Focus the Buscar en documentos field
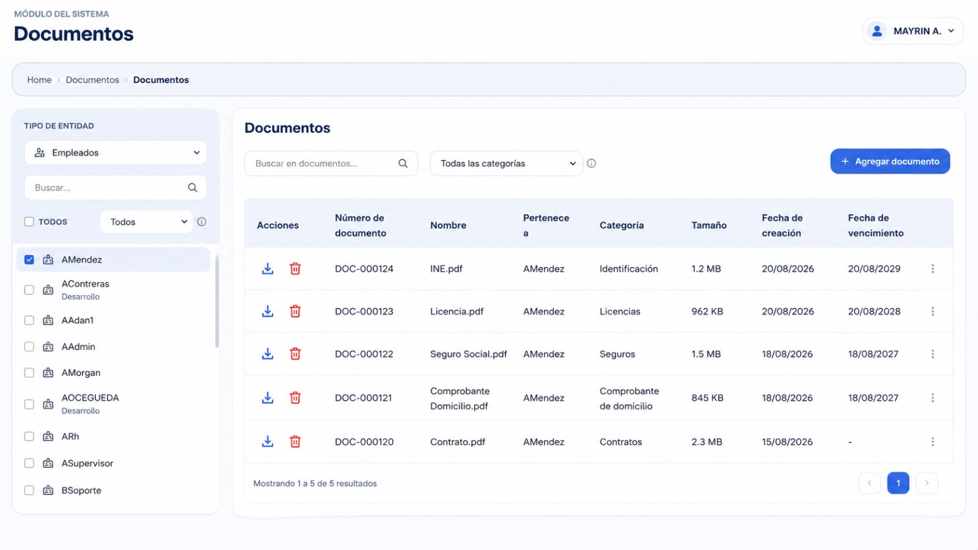 pos(331,163)
